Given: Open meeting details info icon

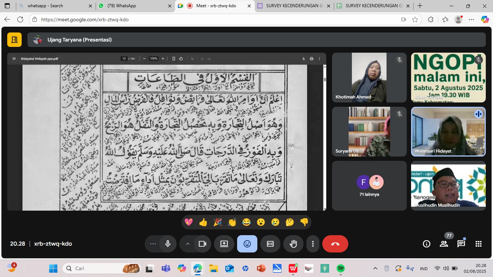Looking at the screenshot, I should click(426, 244).
